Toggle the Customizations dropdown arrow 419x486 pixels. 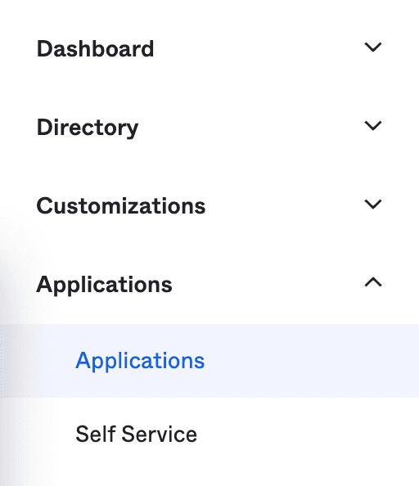[373, 205]
